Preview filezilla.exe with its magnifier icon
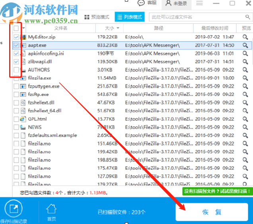The width and height of the screenshot is (253, 224). (x=245, y=78)
